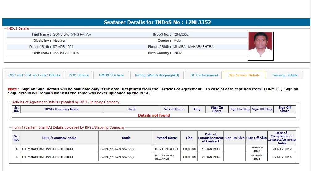The height and width of the screenshot is (171, 311).
Task: Open the CDC and "CoC as Cook" Details tab
Action: pyautogui.click(x=34, y=75)
